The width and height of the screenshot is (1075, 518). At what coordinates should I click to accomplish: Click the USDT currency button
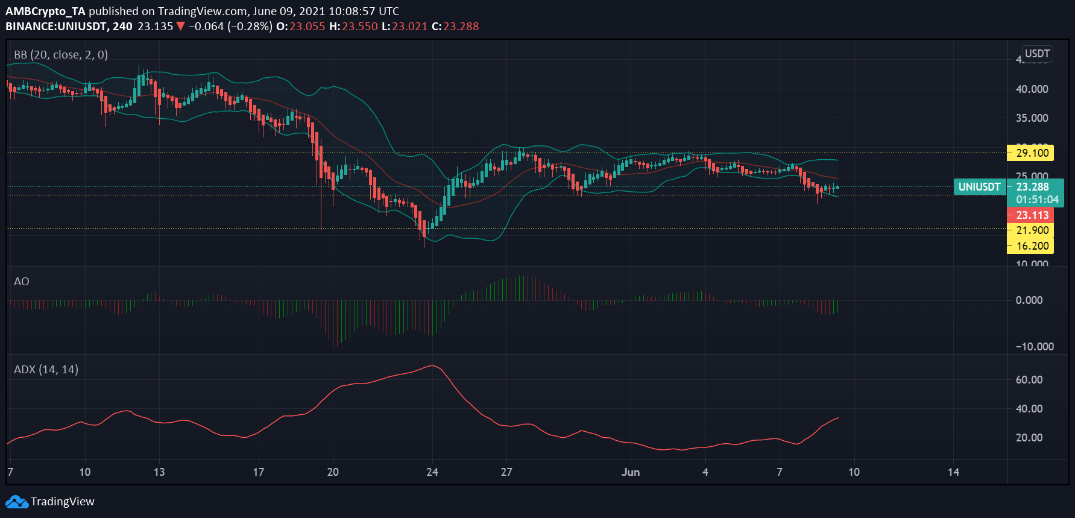coord(1037,54)
